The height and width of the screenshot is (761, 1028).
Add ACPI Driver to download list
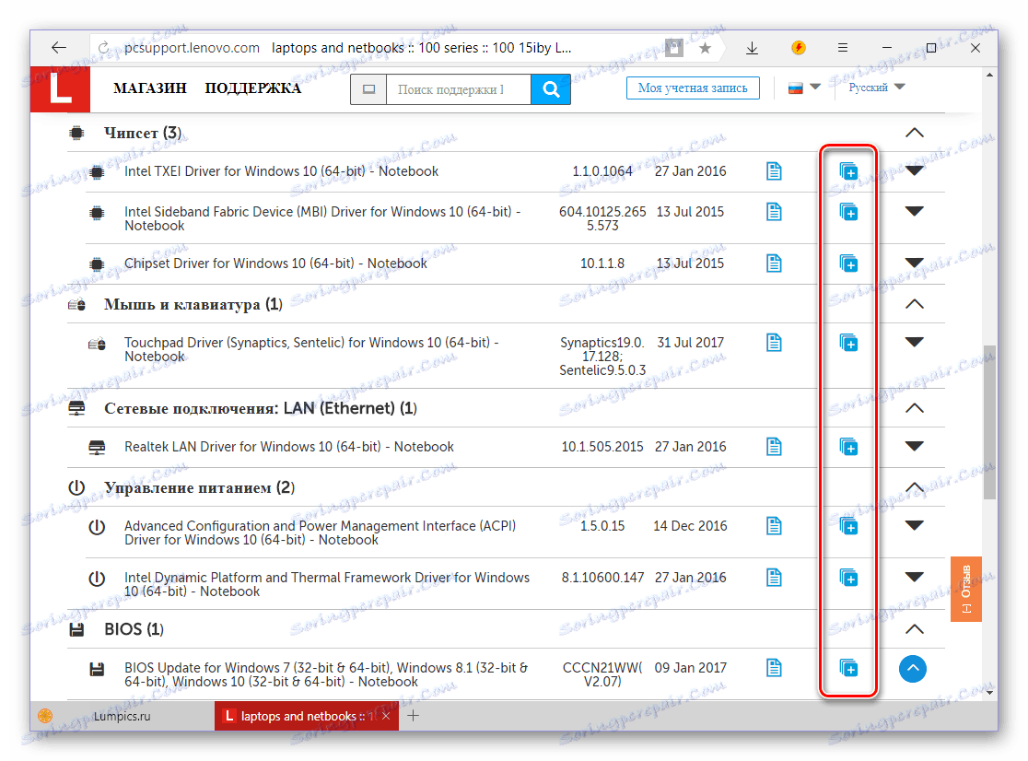[x=848, y=526]
